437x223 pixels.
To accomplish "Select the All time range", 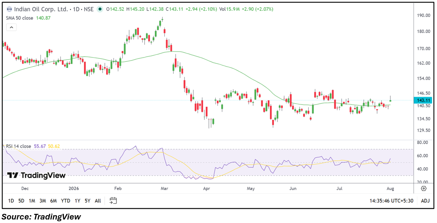I will (x=98, y=201).
